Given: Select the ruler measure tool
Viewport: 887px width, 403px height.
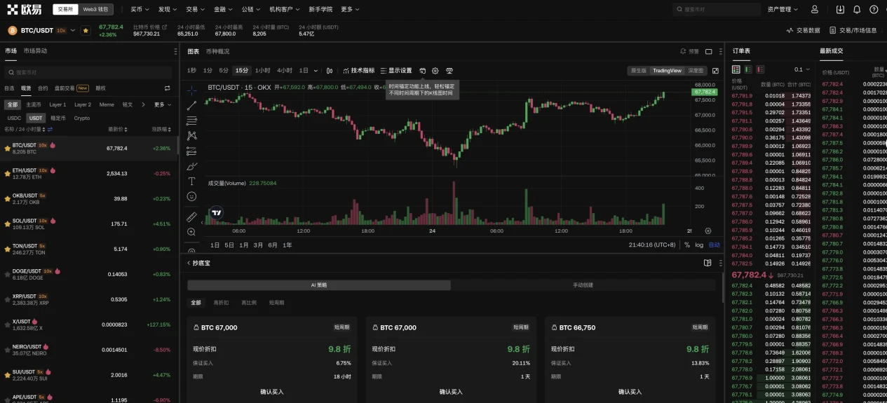Looking at the screenshot, I should 191,217.
